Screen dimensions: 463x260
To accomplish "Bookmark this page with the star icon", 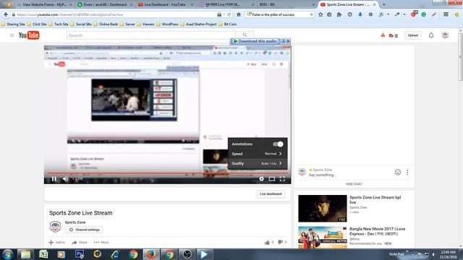I will [x=320, y=14].
